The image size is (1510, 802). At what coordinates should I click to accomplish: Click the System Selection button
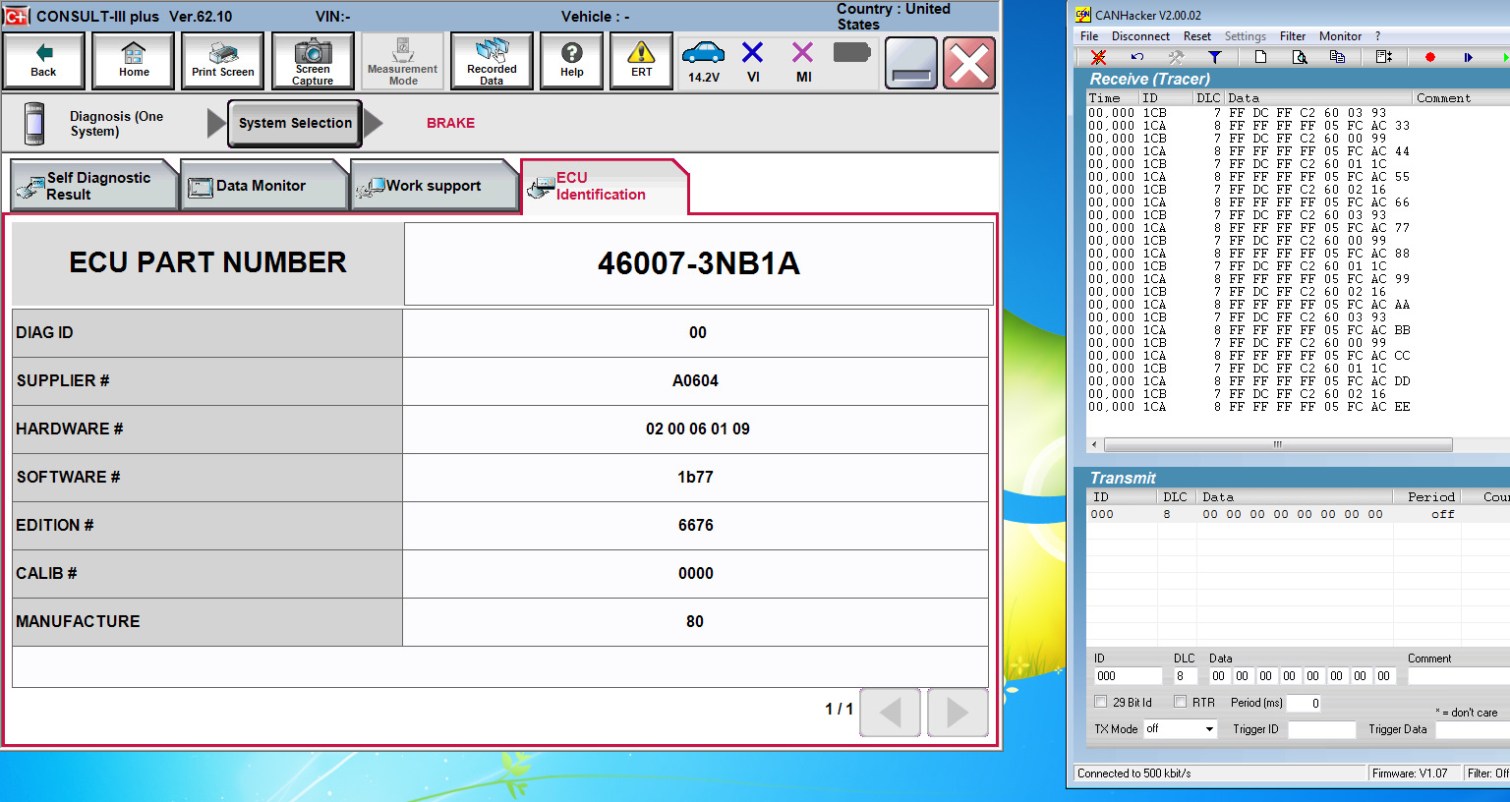[295, 123]
